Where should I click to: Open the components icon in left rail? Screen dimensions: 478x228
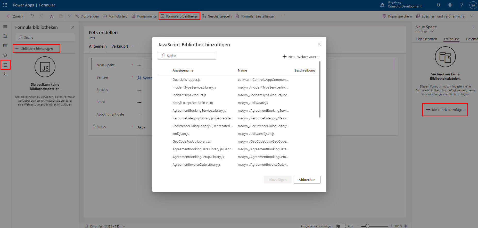click(5, 36)
